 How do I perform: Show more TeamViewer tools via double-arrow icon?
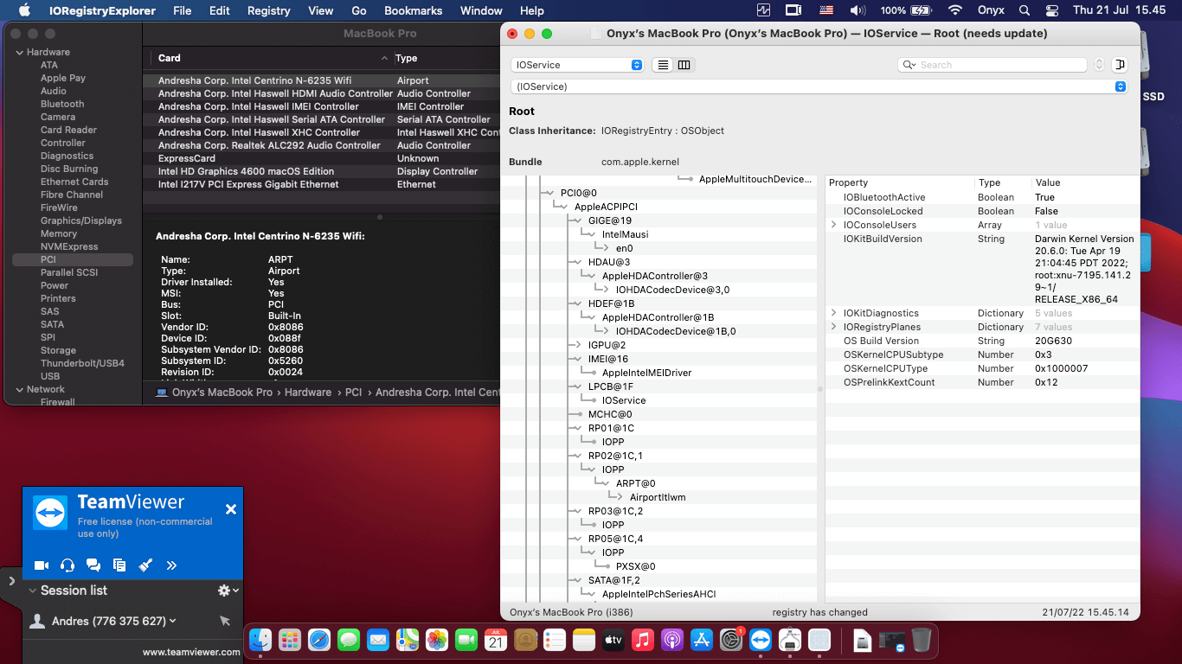171,565
